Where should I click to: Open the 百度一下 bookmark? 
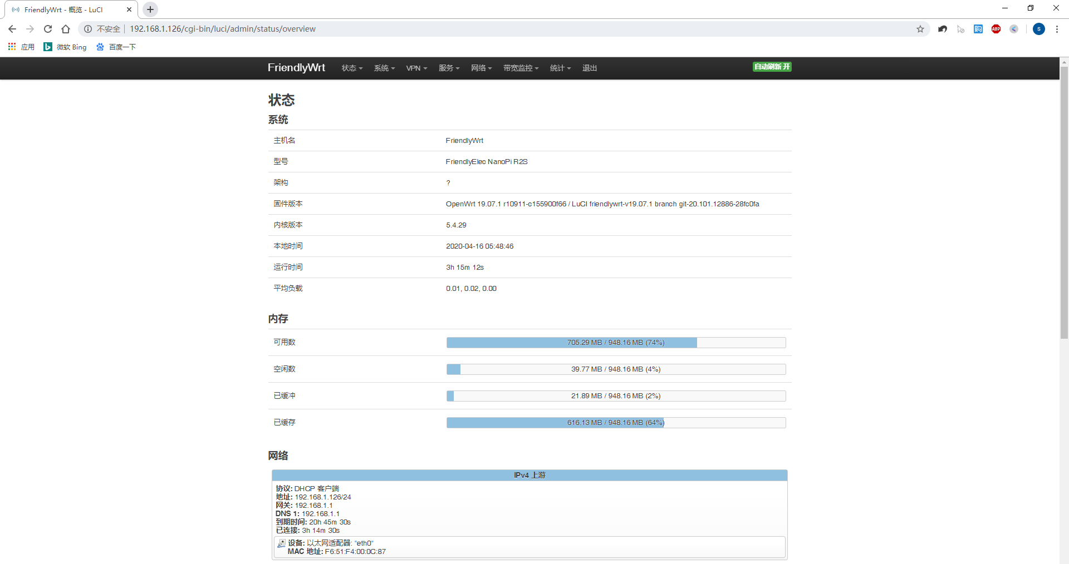pos(116,47)
